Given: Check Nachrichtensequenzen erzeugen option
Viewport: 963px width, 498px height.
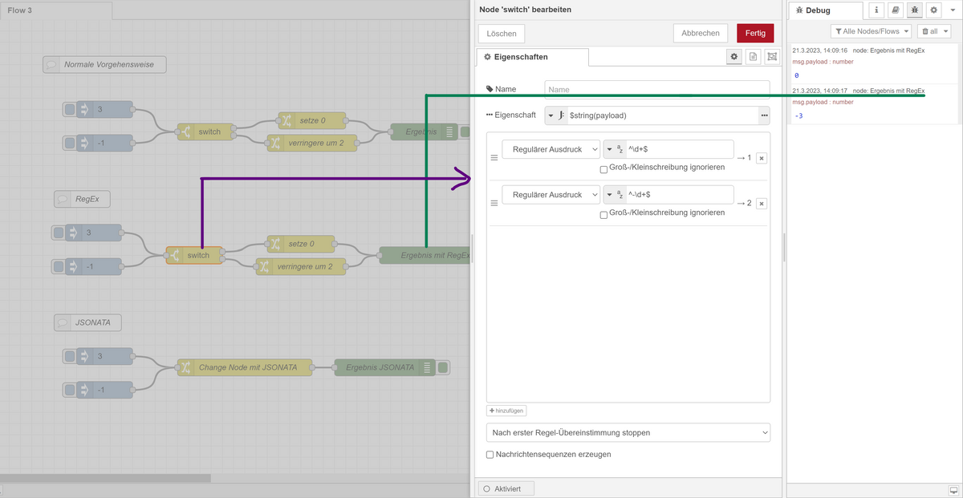Looking at the screenshot, I should click(x=490, y=455).
